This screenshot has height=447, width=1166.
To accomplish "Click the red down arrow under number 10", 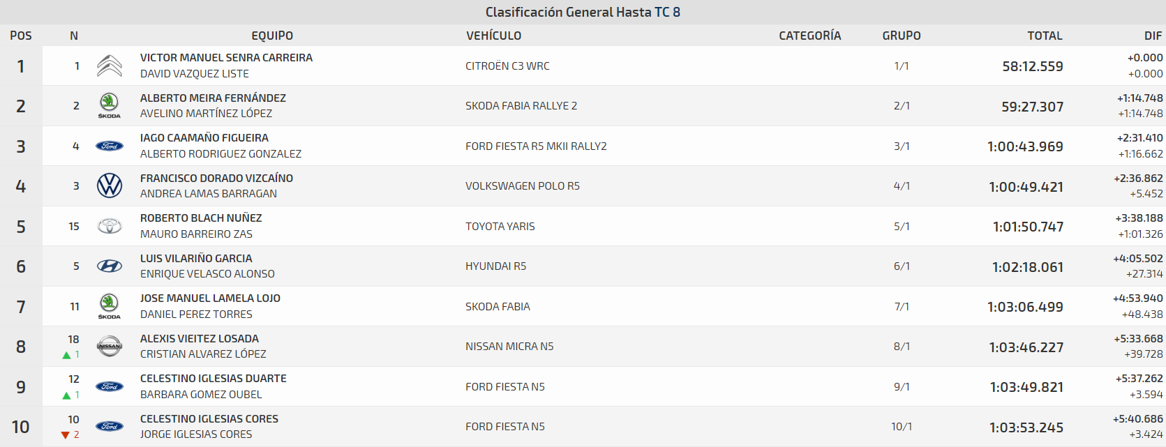I will click(66, 435).
